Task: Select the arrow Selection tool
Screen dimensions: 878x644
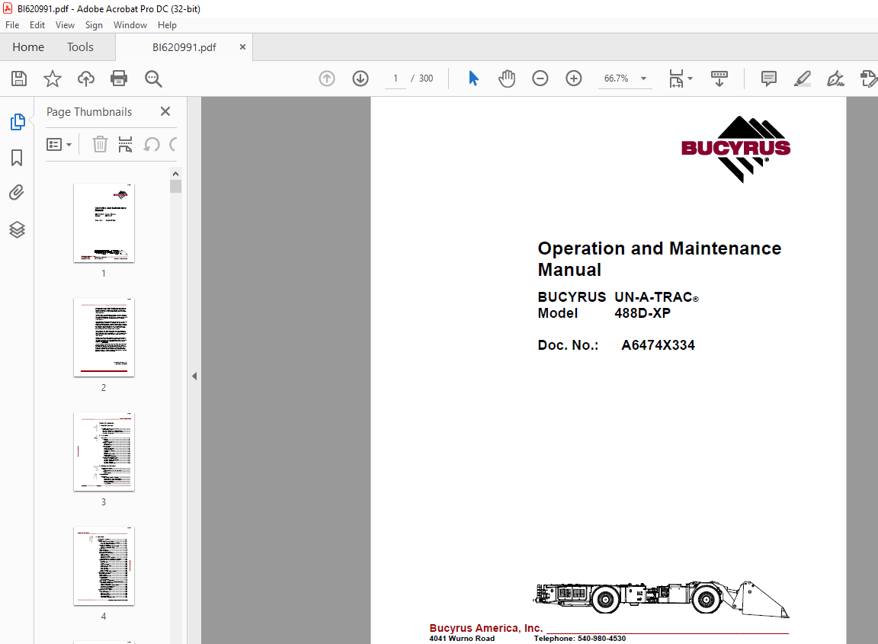Action: (474, 78)
